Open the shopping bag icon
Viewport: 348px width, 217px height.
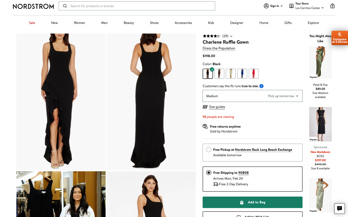pyautogui.click(x=332, y=6)
